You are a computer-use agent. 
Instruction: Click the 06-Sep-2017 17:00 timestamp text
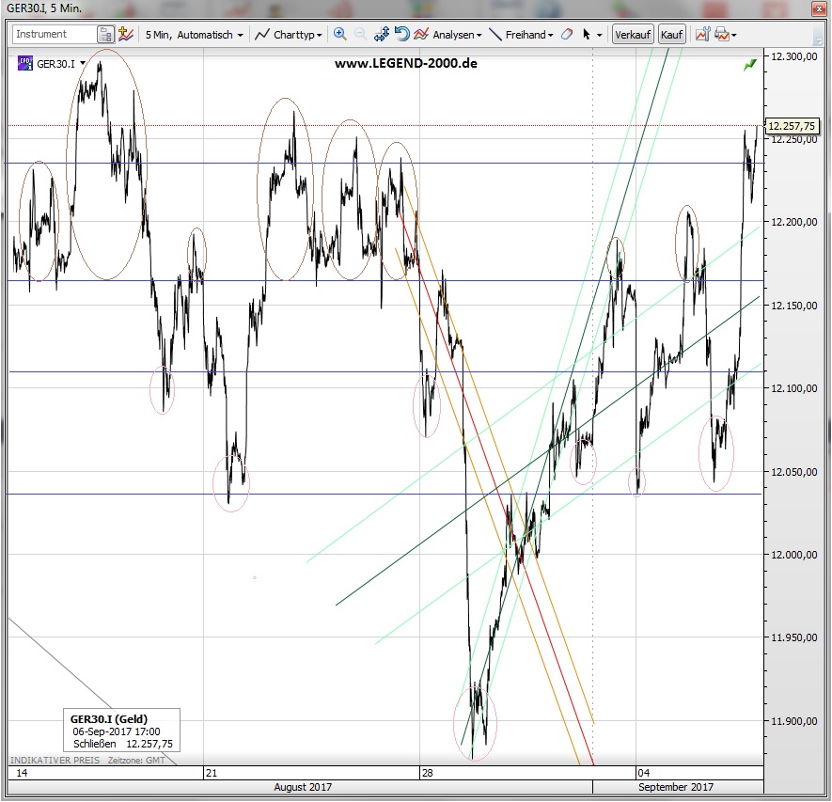(x=117, y=731)
